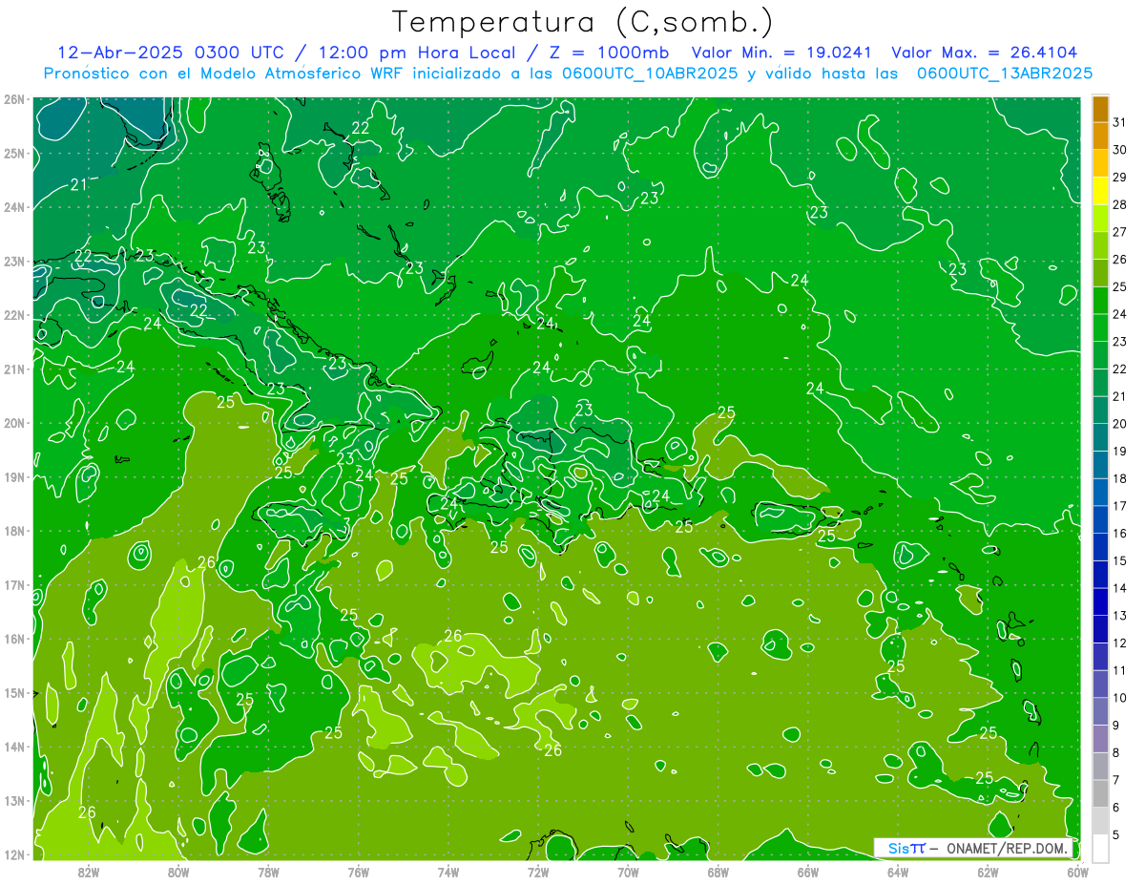Click the '76W' longitude axis label

[358, 873]
